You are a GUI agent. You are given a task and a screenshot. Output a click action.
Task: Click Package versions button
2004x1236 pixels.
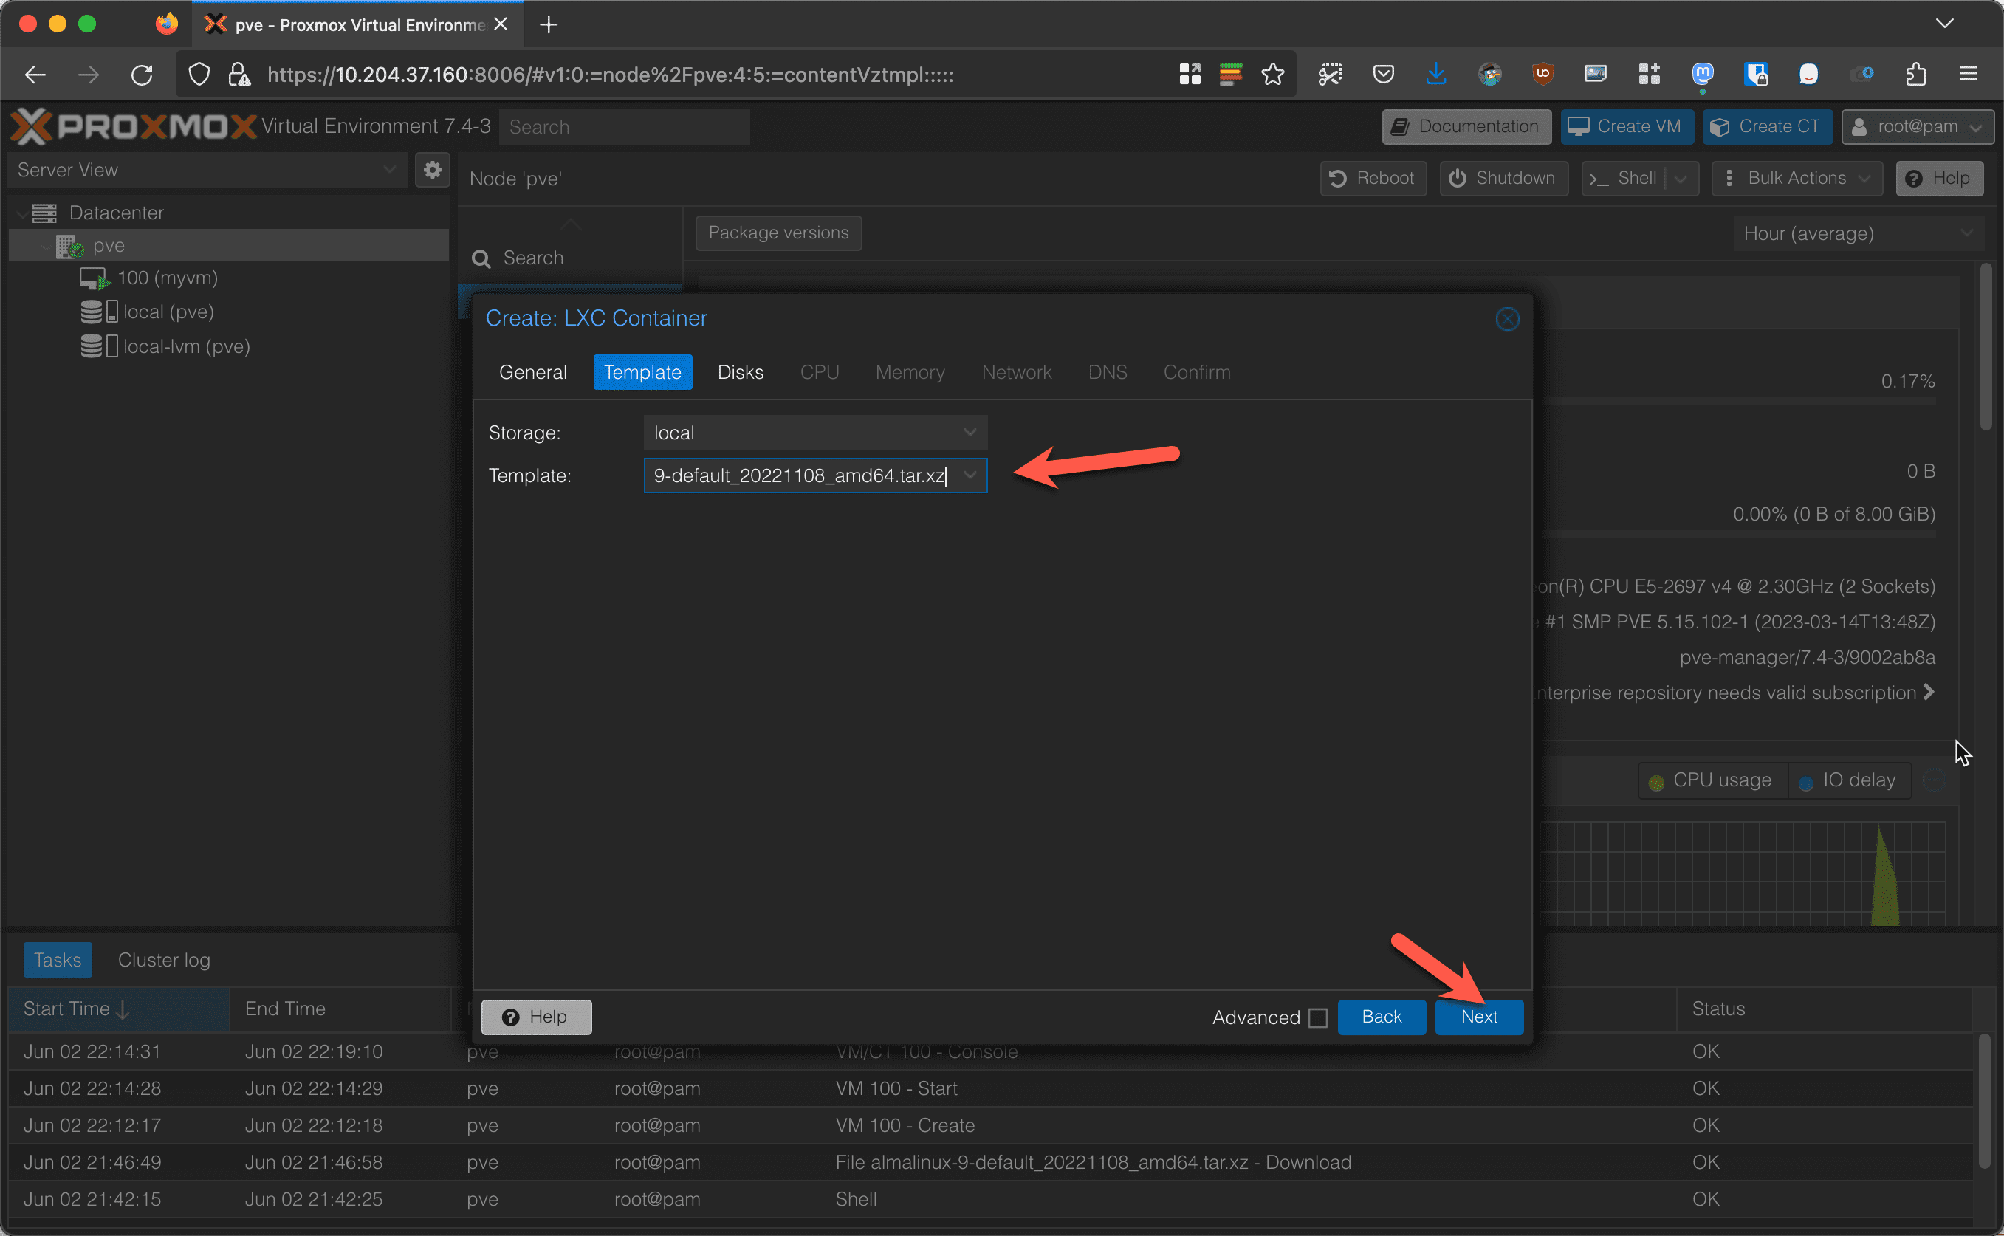778,233
